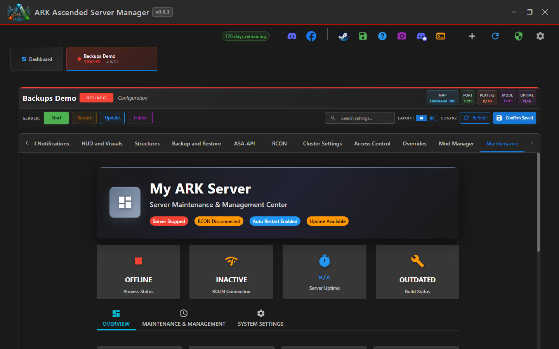Click the RCON Connection wifi-off icon
Image resolution: width=559 pixels, height=349 pixels.
[231, 261]
